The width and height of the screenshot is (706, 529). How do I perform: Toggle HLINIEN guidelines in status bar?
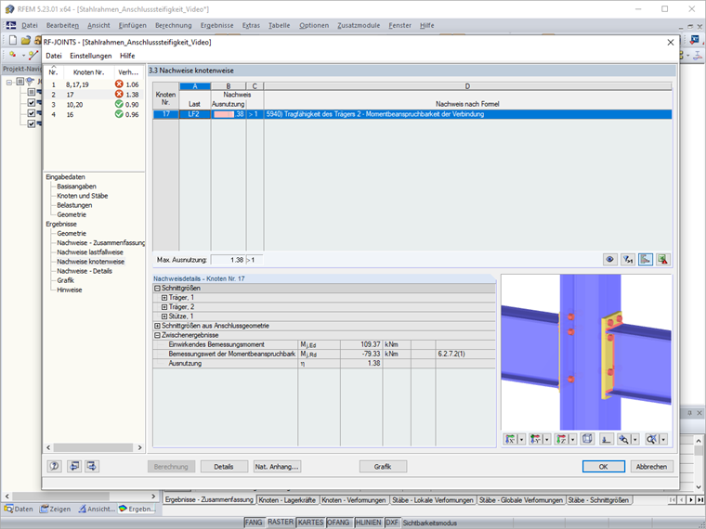click(368, 523)
